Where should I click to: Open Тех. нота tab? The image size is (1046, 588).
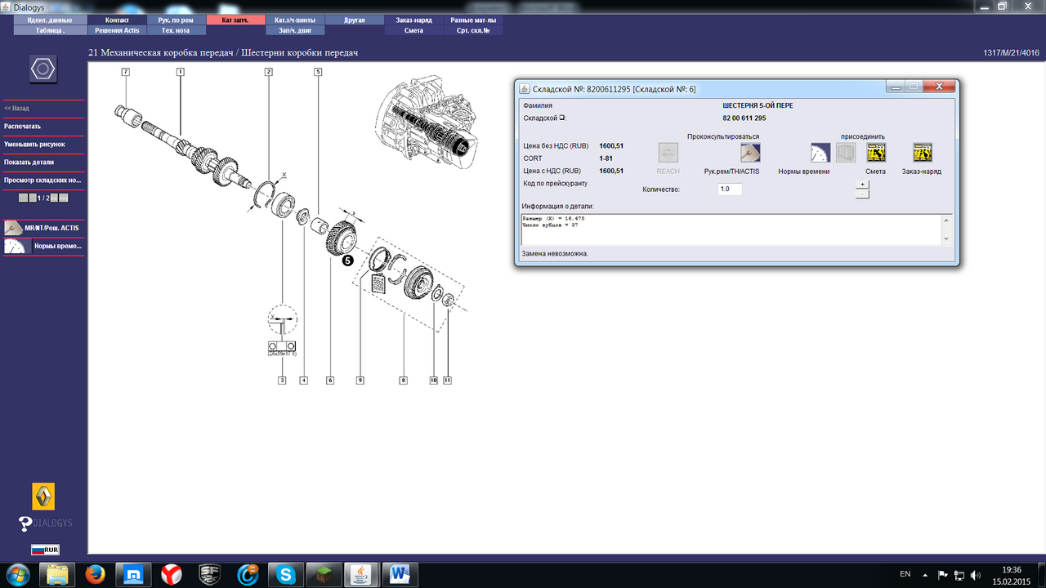pyautogui.click(x=176, y=30)
